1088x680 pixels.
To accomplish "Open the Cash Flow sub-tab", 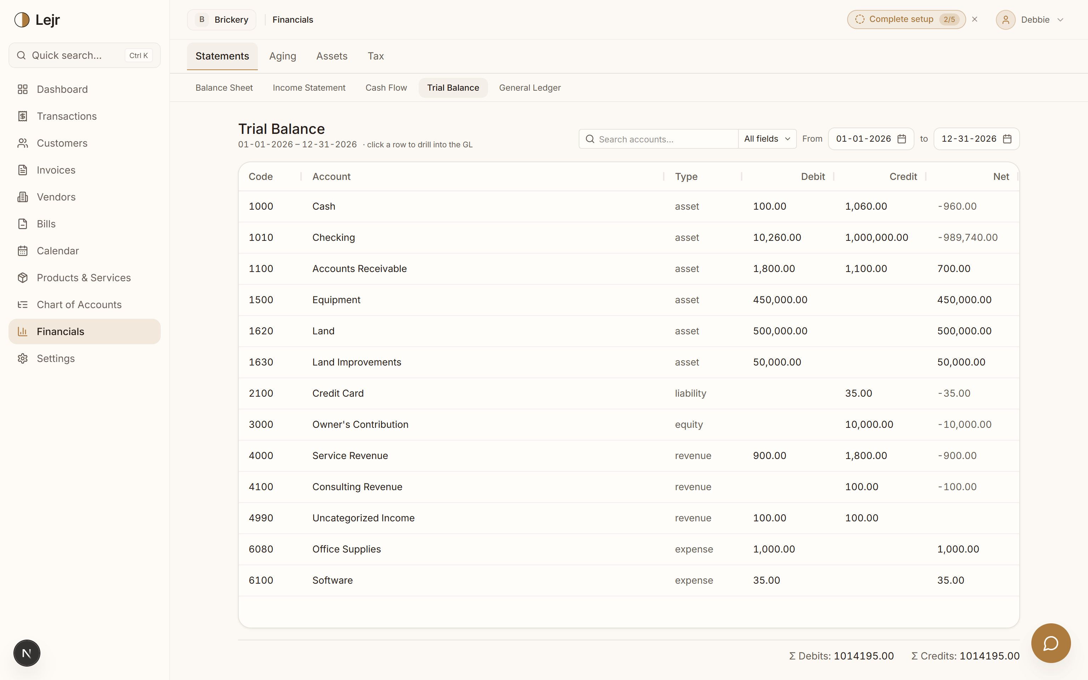I will click(x=386, y=88).
